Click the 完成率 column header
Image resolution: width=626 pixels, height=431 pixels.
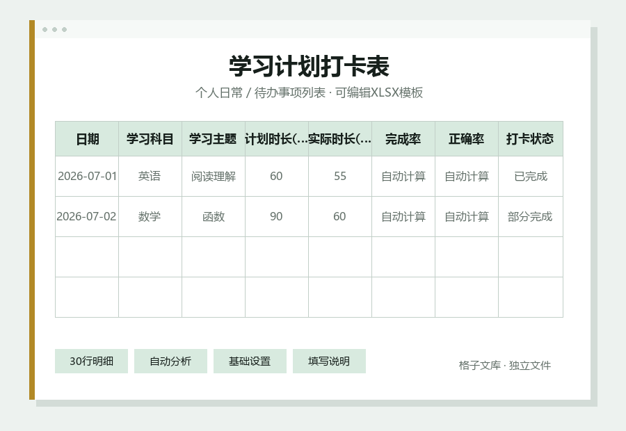(x=403, y=139)
